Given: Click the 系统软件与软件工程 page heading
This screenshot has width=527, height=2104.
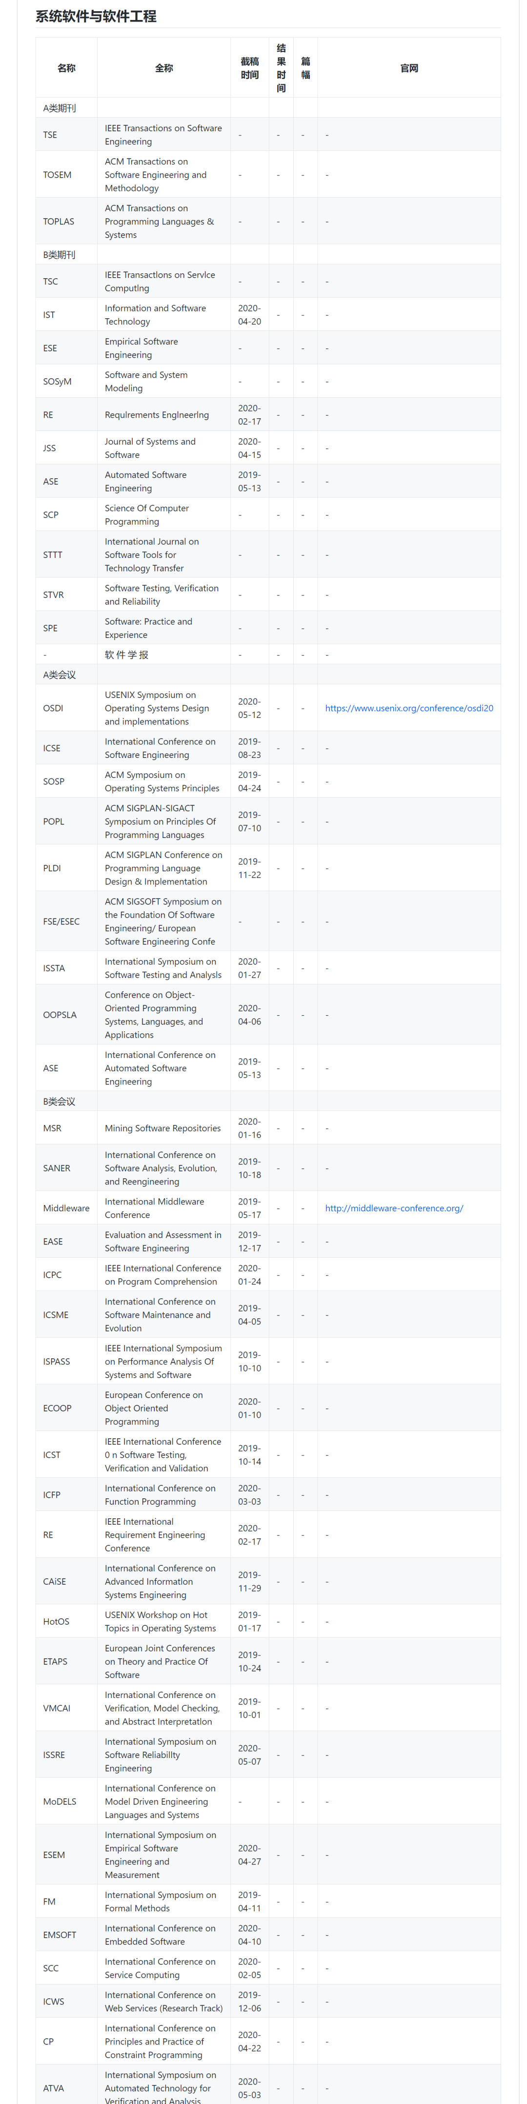Looking at the screenshot, I should (x=96, y=16).
